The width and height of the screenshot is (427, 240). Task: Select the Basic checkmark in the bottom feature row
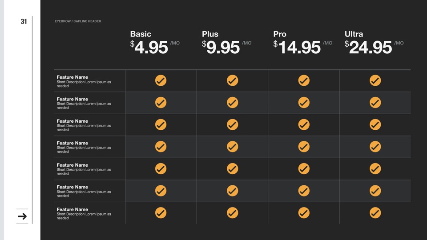[161, 213]
